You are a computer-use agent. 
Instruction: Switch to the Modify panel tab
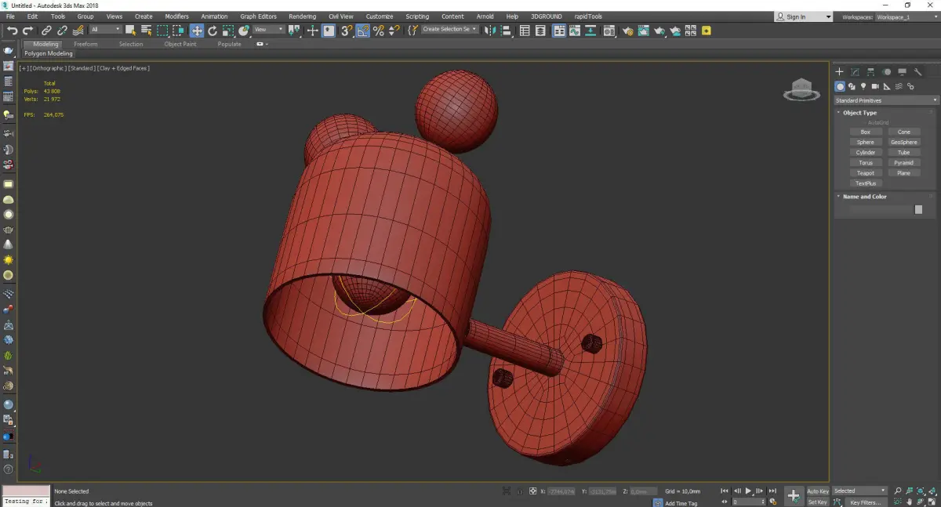tap(855, 72)
